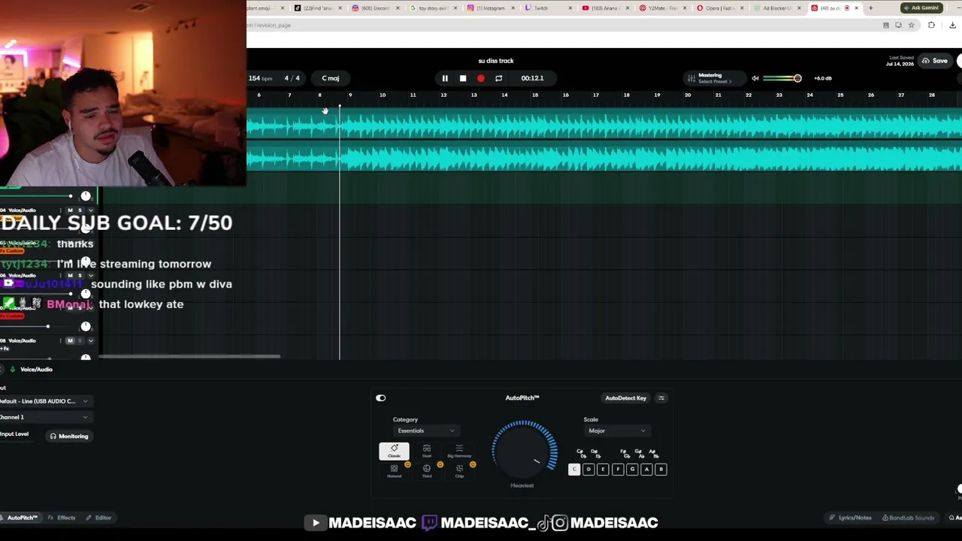Bookmark this page with star icon
Screen dimensions: 962x541
point(911,25)
